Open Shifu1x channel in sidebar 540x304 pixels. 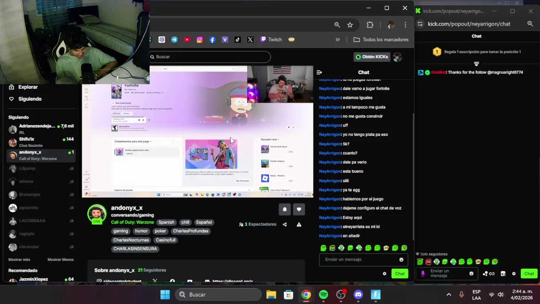pos(41,142)
